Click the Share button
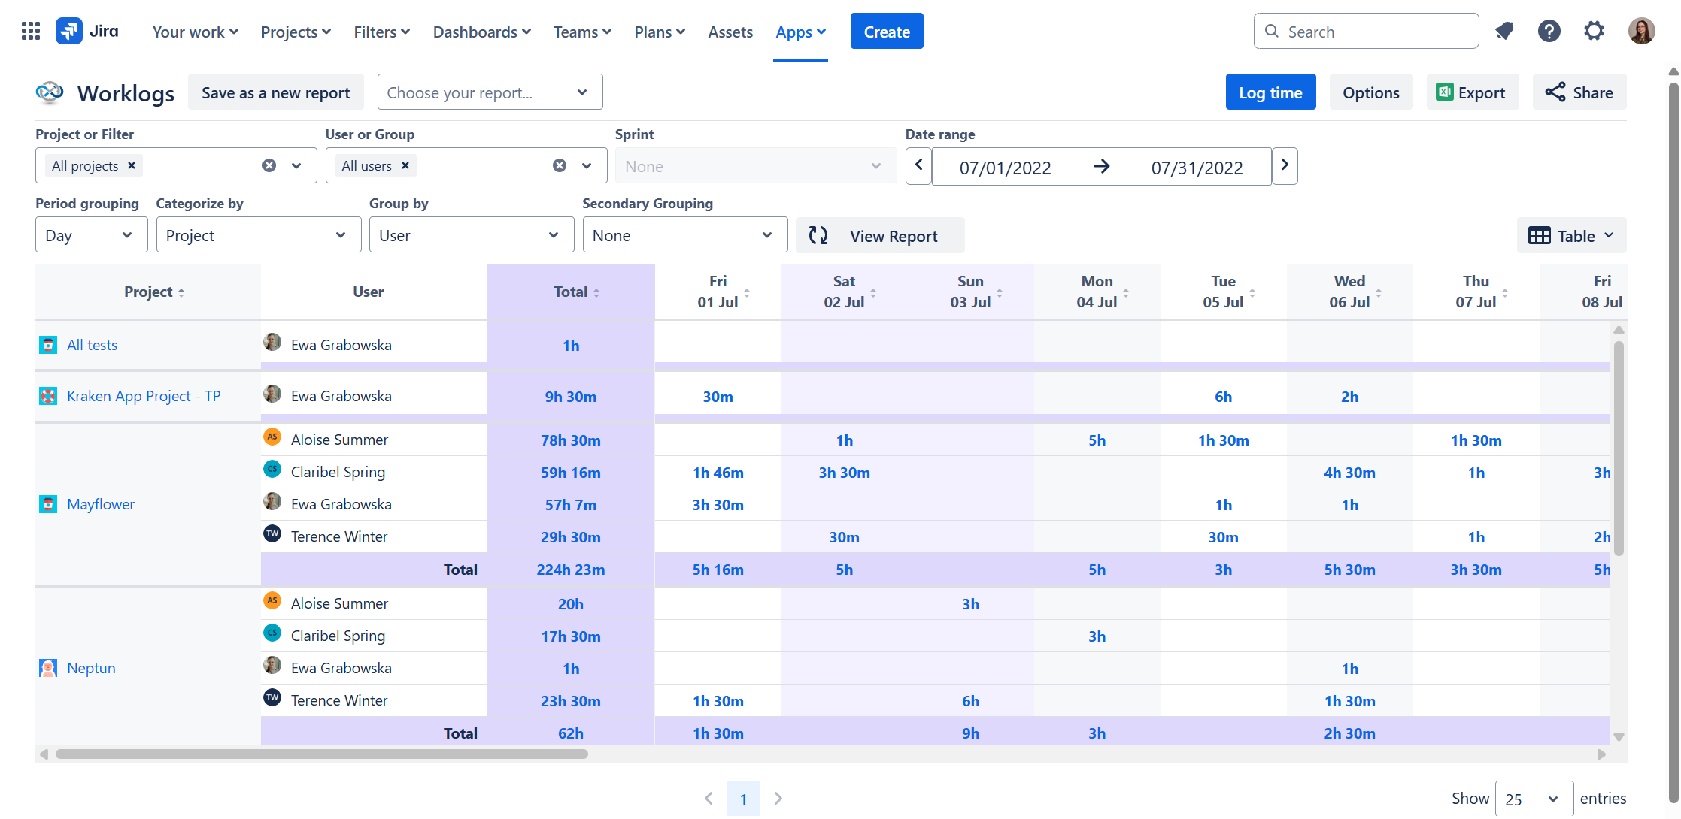This screenshot has width=1681, height=819. point(1579,92)
